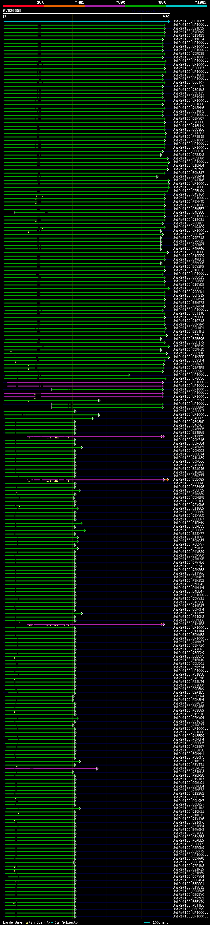The height and width of the screenshot is (925, 210).
Task: Select the label UniRef100_Q46P69
Action: point(188,418)
